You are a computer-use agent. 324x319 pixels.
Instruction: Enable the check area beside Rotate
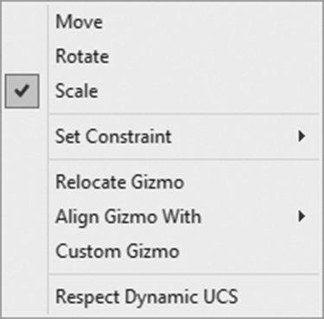coord(22,56)
